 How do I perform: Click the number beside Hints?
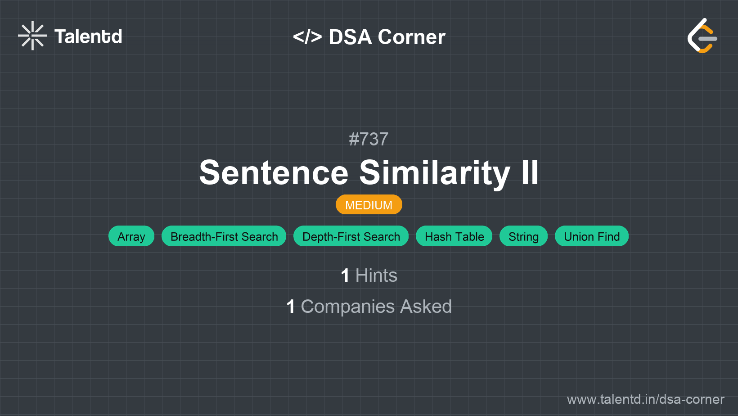tap(345, 276)
